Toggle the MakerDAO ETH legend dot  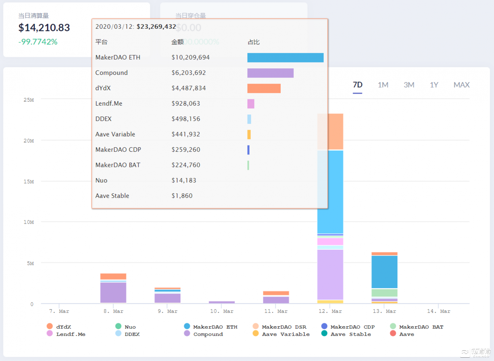click(187, 326)
